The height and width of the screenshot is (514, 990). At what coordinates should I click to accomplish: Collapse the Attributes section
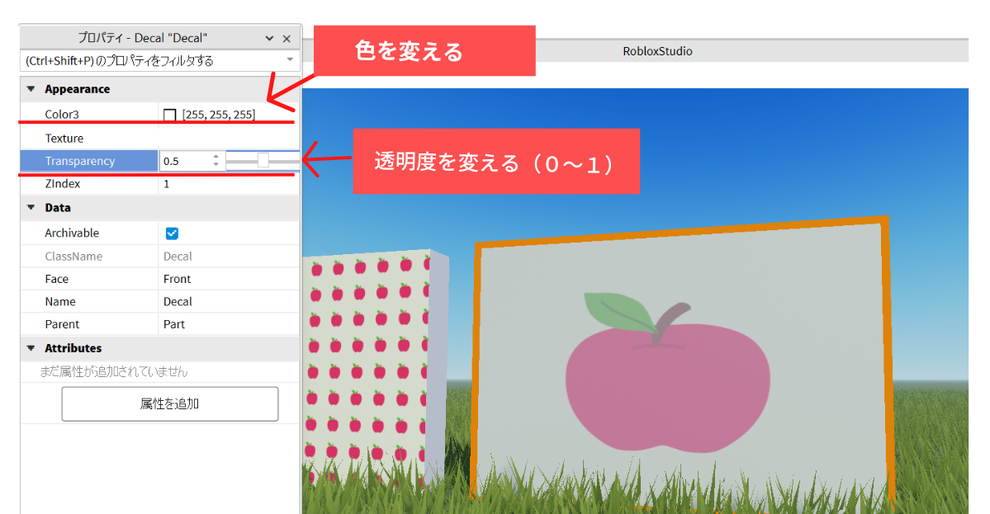[x=31, y=348]
